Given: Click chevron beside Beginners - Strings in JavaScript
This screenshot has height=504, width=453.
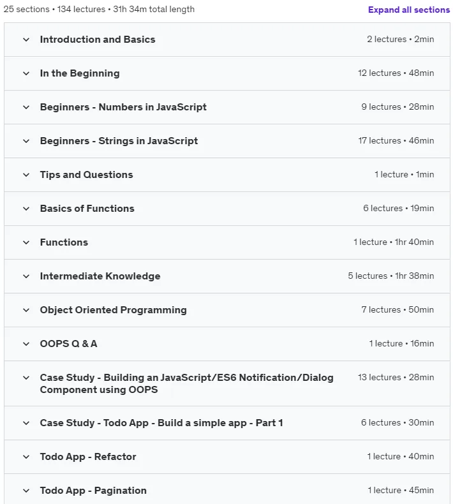Looking at the screenshot, I should [26, 141].
